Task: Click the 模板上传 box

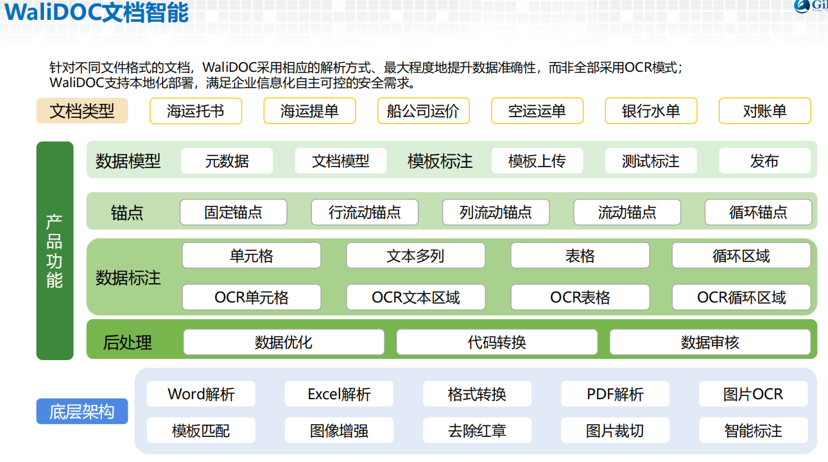Action: [537, 161]
